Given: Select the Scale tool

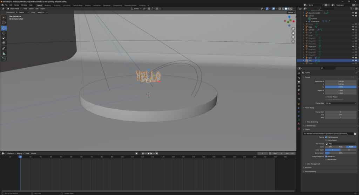Looking at the screenshot, I should 4,38.
